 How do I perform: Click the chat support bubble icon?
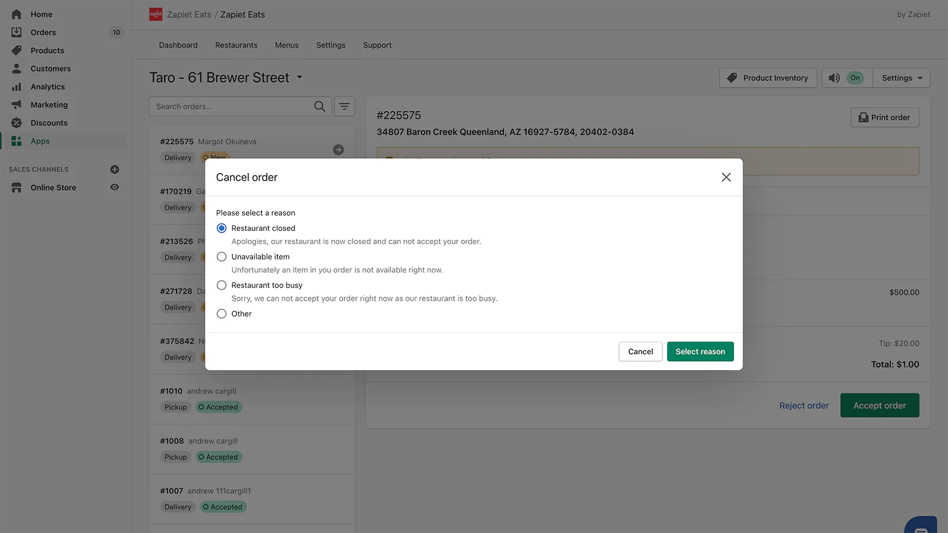tap(920, 526)
